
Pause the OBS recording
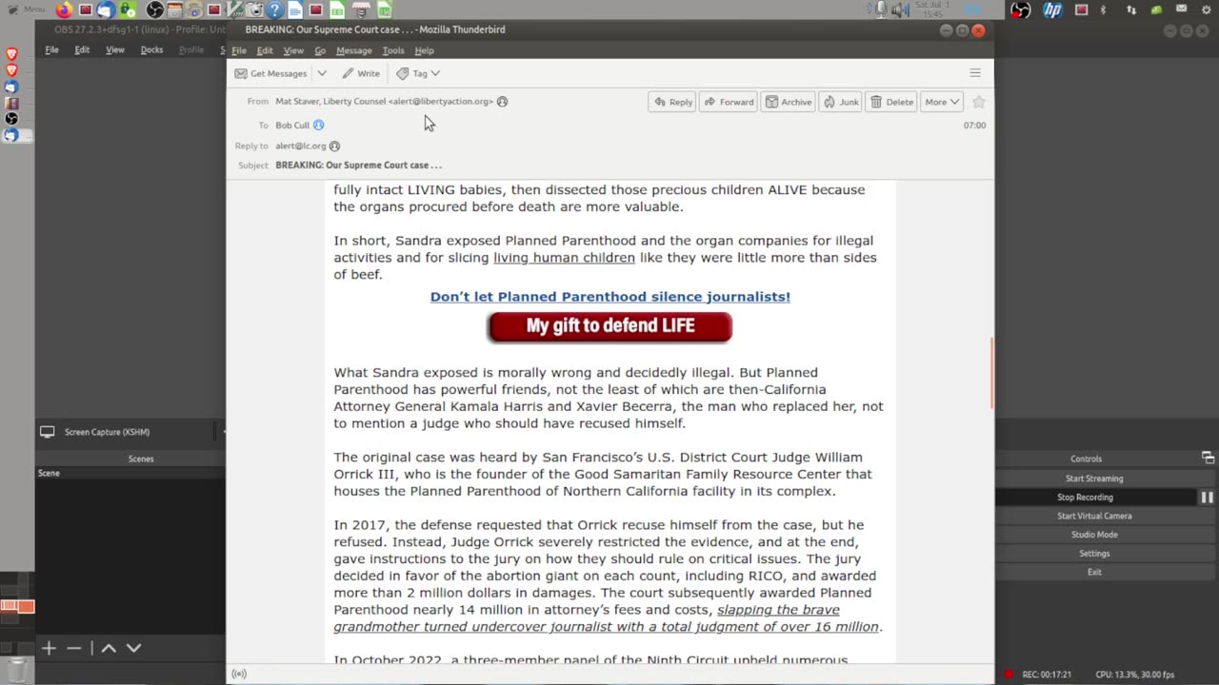click(1207, 497)
